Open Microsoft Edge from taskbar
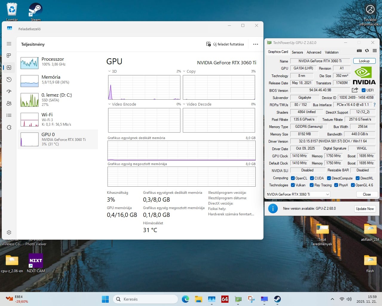Screen dimensions: 382x306 point(185,299)
